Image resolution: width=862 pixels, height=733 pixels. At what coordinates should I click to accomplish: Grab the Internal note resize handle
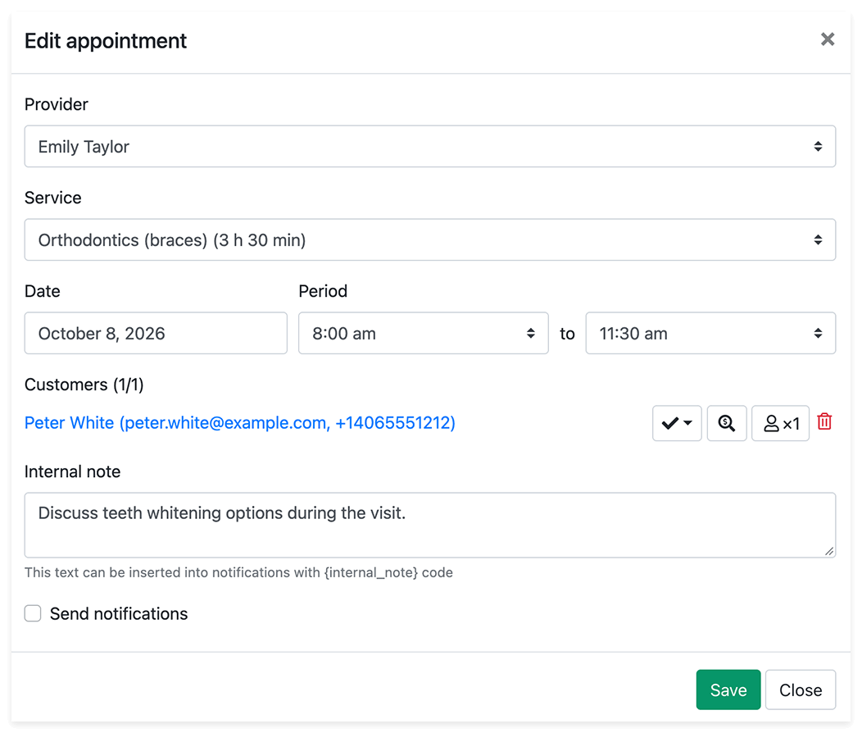829,551
